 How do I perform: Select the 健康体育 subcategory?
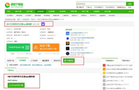[56, 15]
